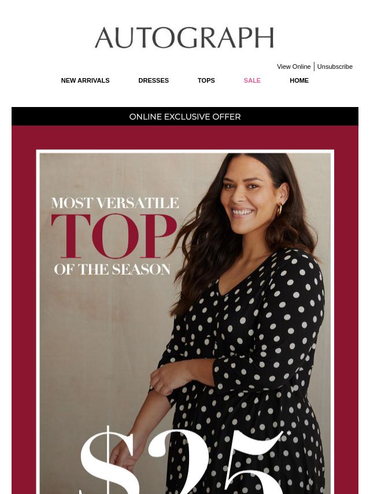The height and width of the screenshot is (494, 370).
Task: Navigate to the HOME category
Action: (299, 80)
